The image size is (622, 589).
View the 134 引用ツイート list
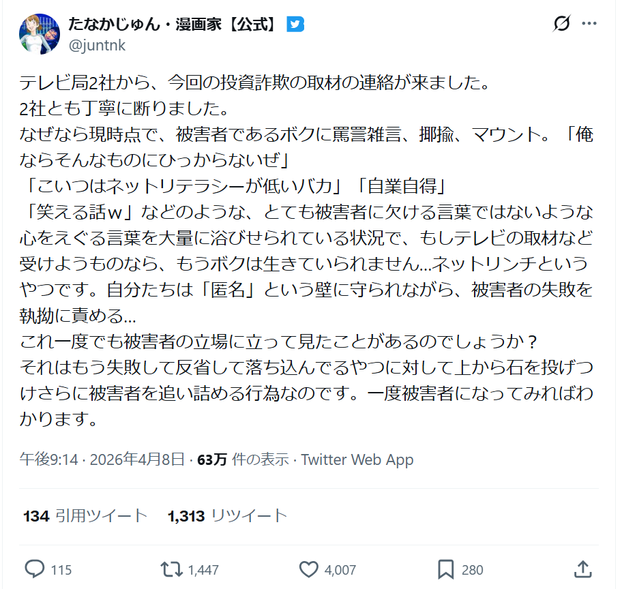(x=85, y=516)
